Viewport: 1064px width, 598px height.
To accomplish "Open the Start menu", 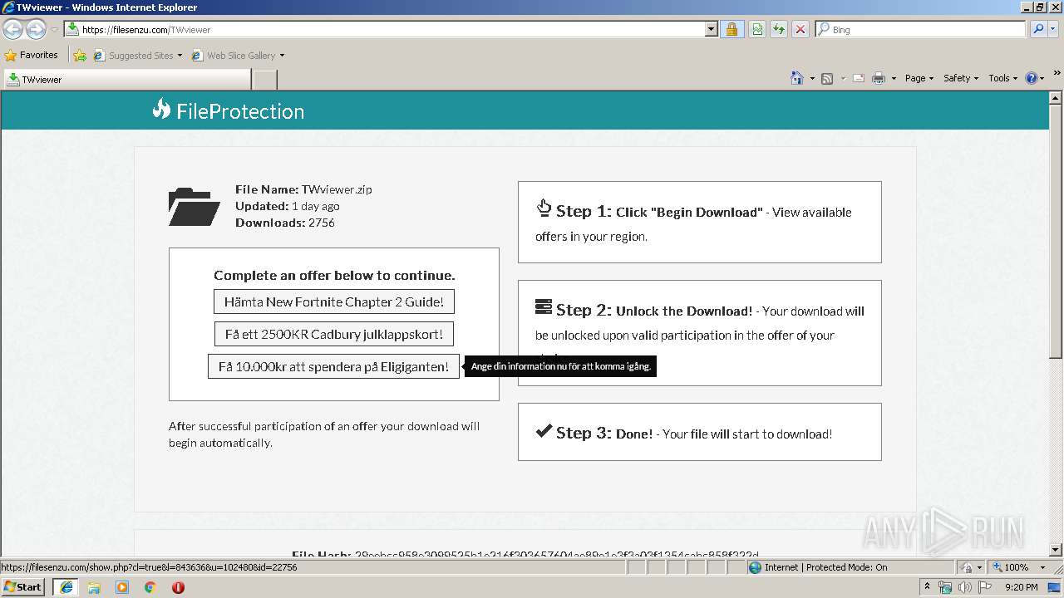I will (22, 587).
